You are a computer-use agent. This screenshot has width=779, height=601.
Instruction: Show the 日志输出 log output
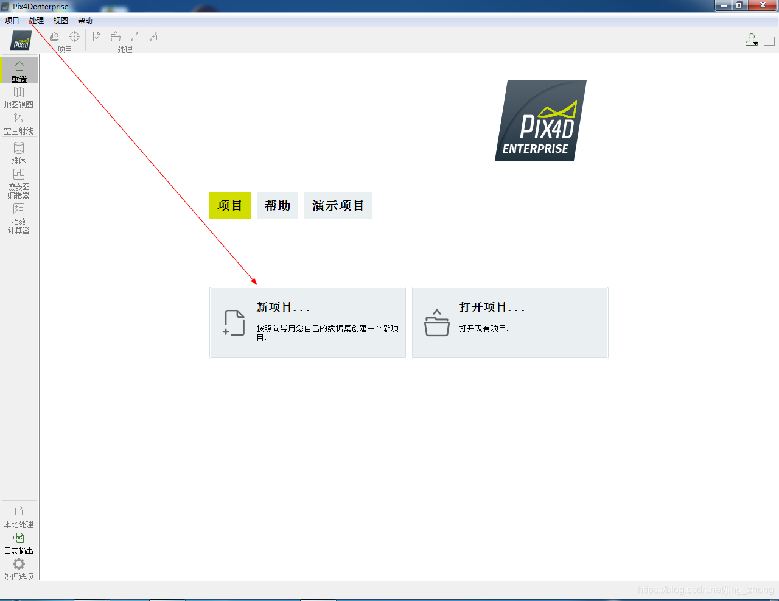pyautogui.click(x=19, y=543)
